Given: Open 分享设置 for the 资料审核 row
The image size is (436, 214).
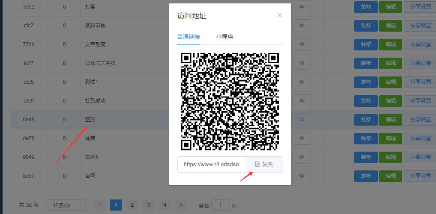Looking at the screenshot, I should [x=420, y=26].
